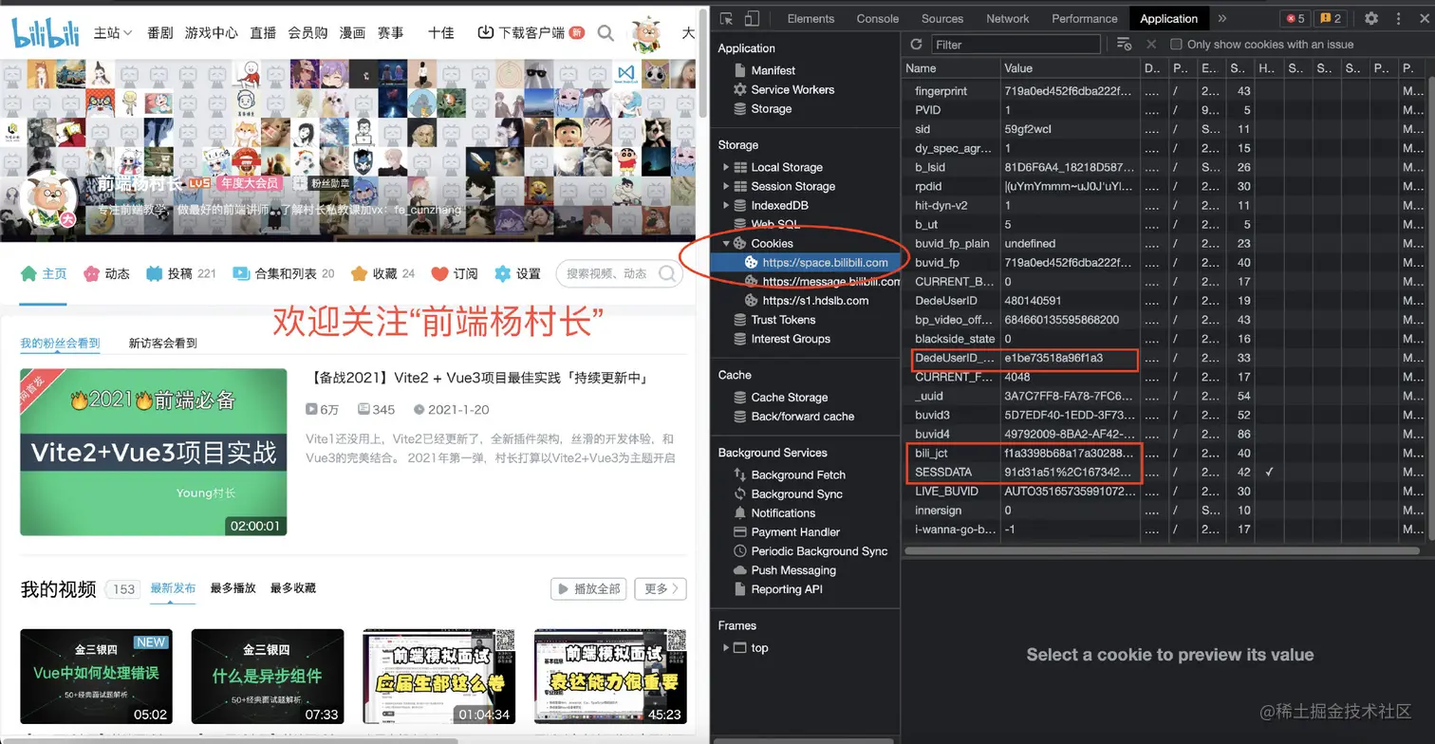Open Background Fetch service

click(x=797, y=474)
